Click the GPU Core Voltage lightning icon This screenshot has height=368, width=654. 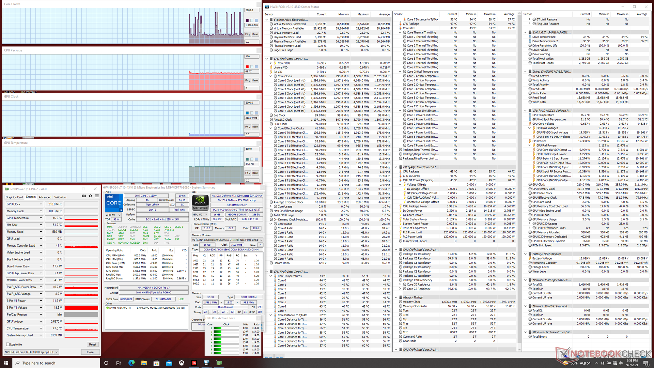click(x=530, y=124)
